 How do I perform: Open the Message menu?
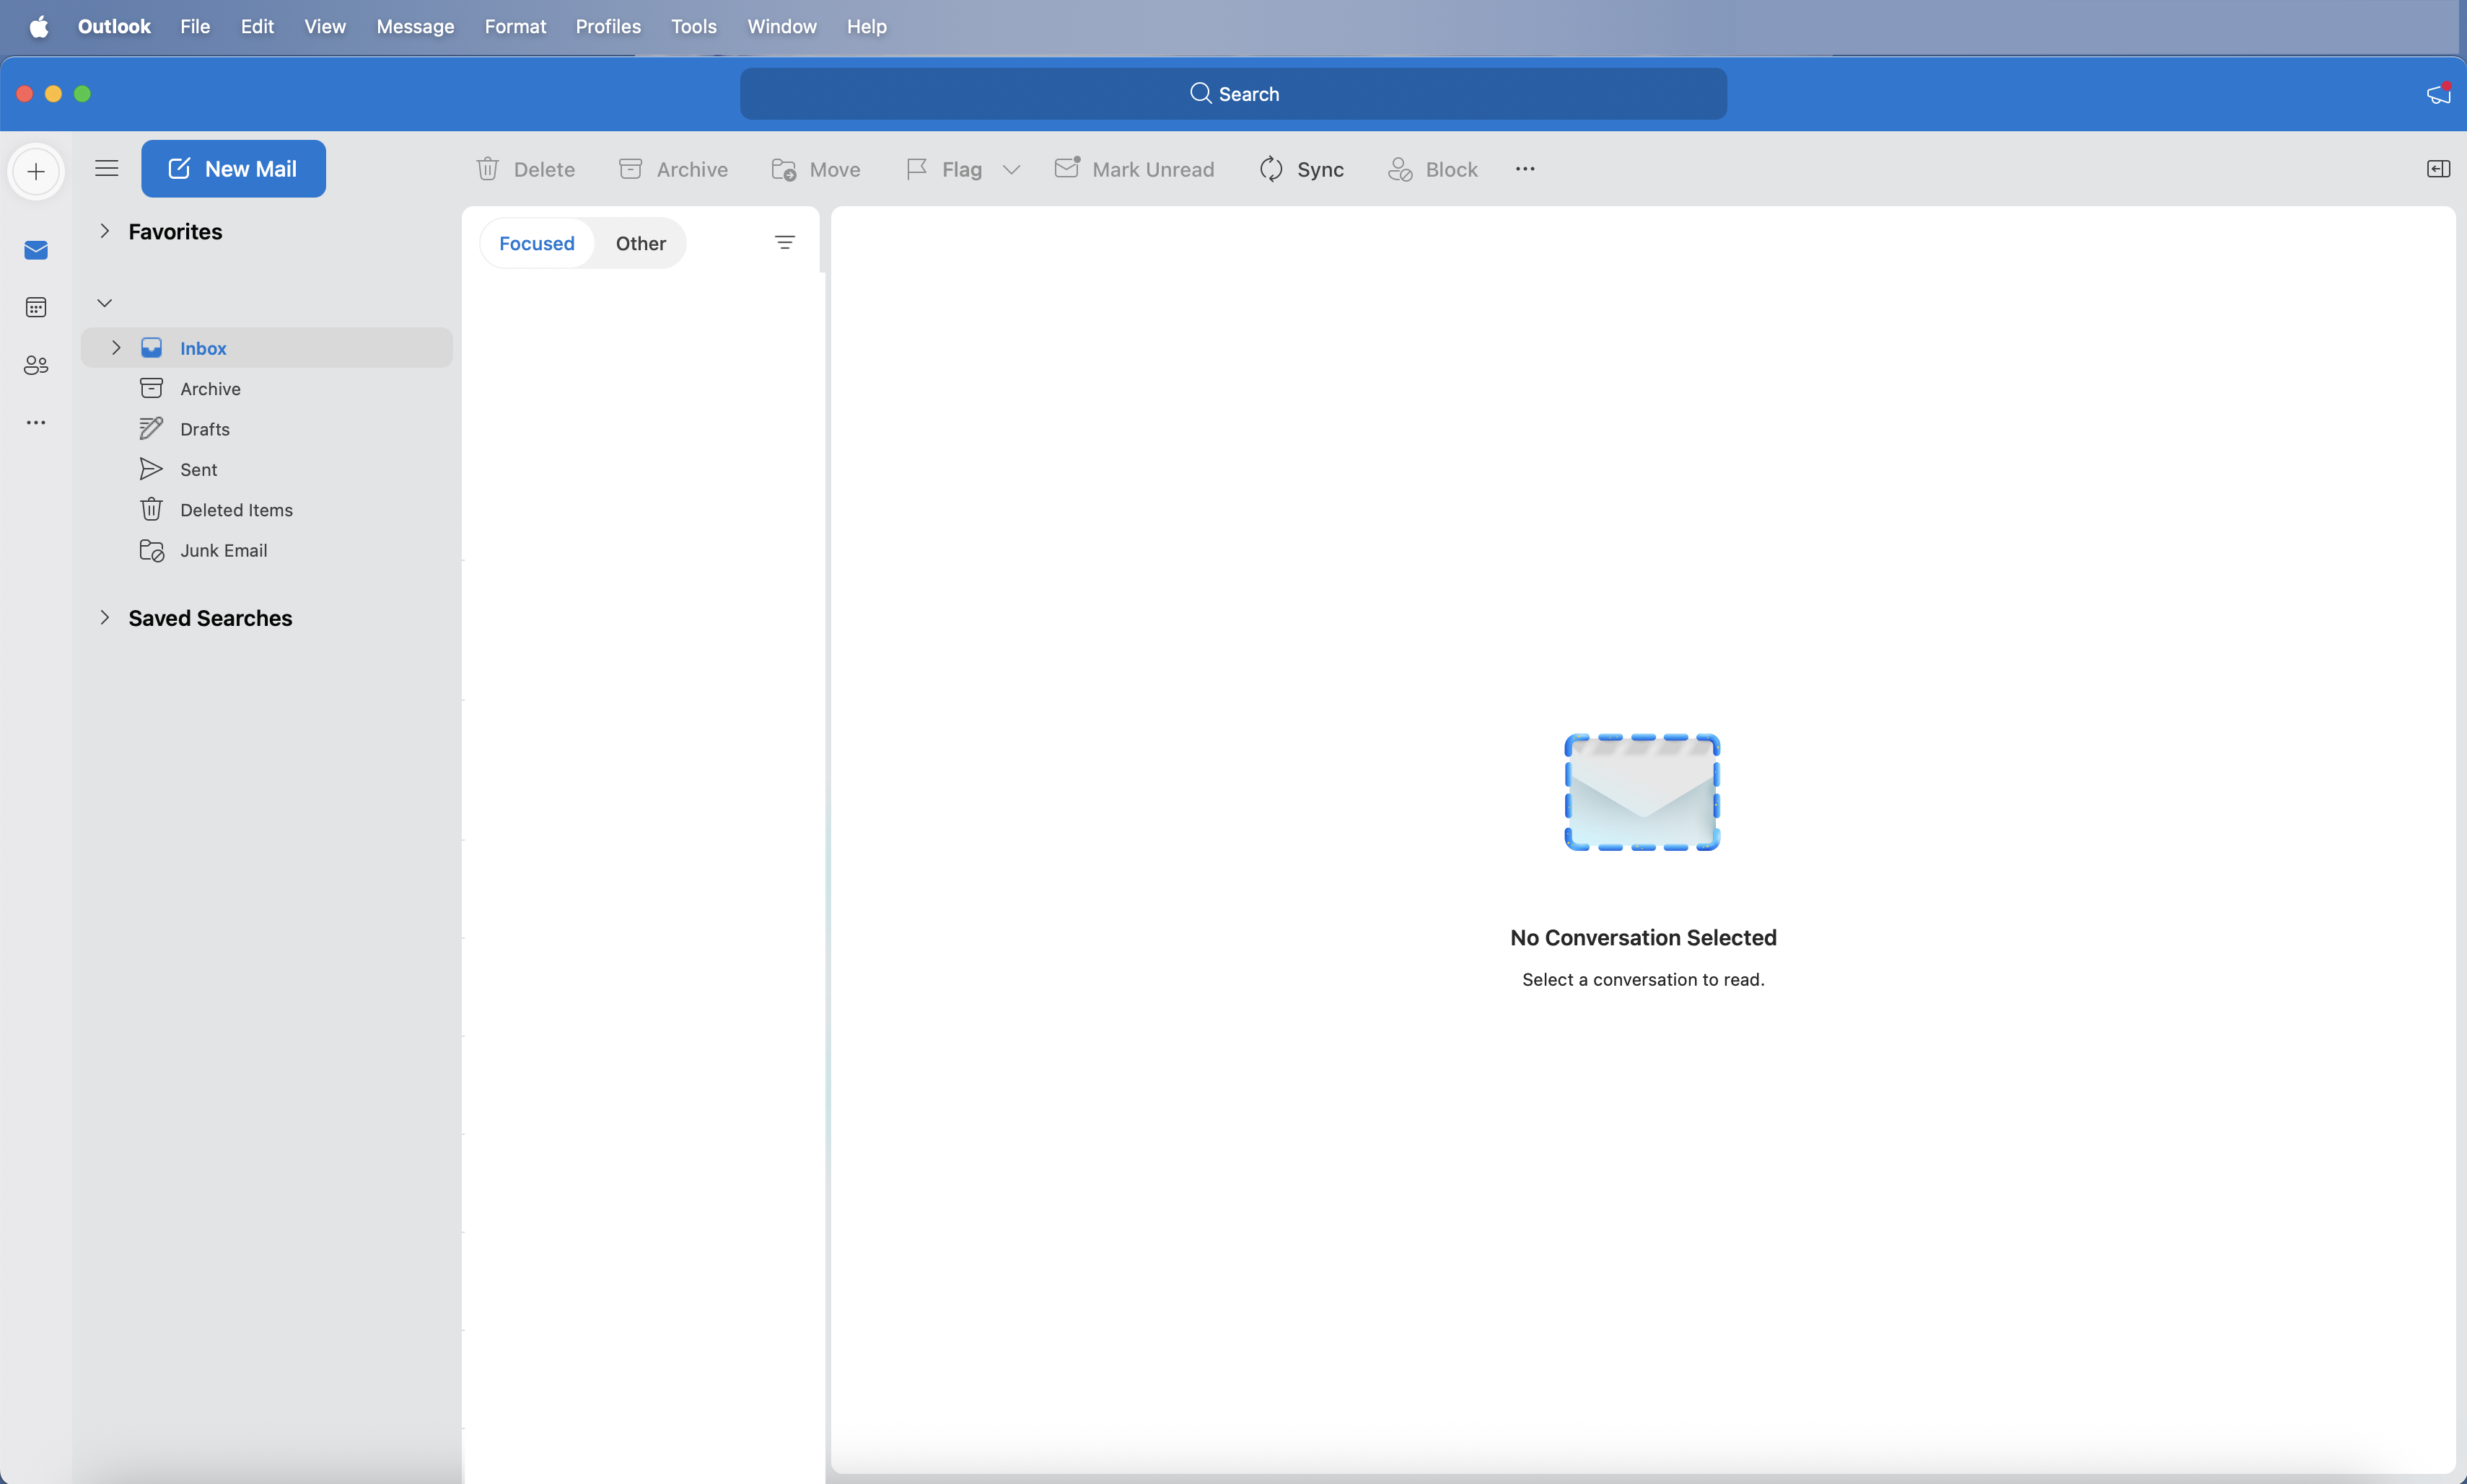tap(415, 27)
